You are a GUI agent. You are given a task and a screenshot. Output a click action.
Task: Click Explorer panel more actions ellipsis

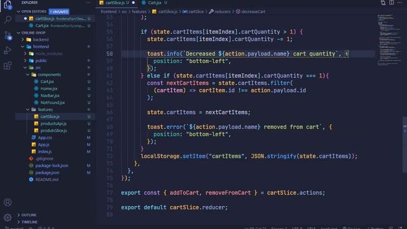88,3
